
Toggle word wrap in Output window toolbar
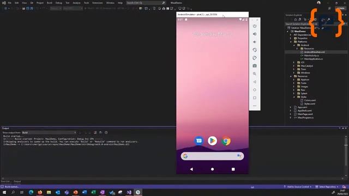click(100, 132)
